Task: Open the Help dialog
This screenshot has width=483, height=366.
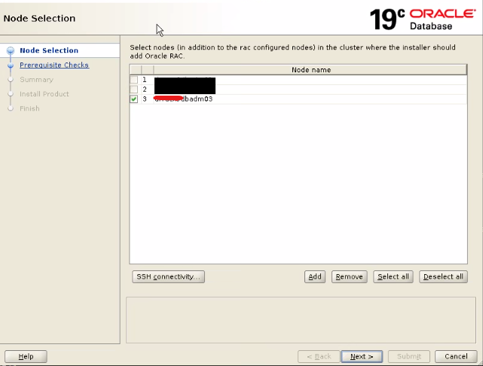Action: click(26, 356)
